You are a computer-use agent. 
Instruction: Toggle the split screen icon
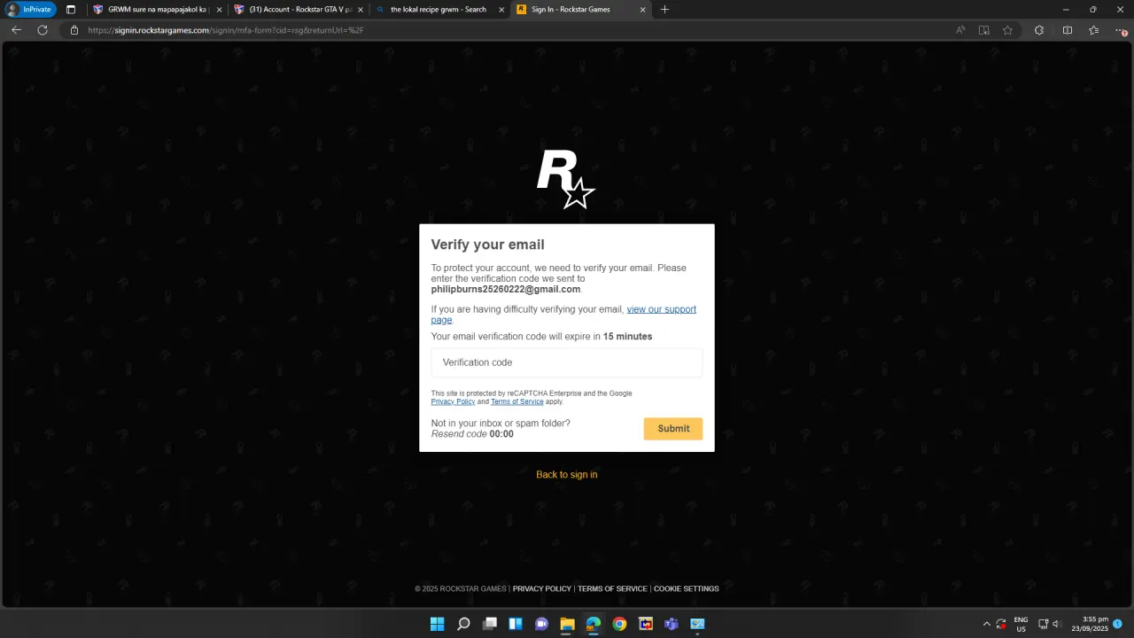[x=1068, y=30]
